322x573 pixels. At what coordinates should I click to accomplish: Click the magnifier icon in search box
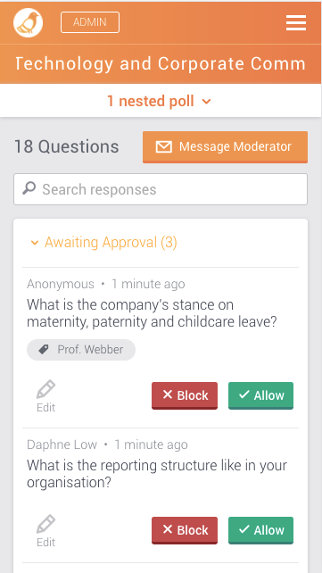(29, 188)
